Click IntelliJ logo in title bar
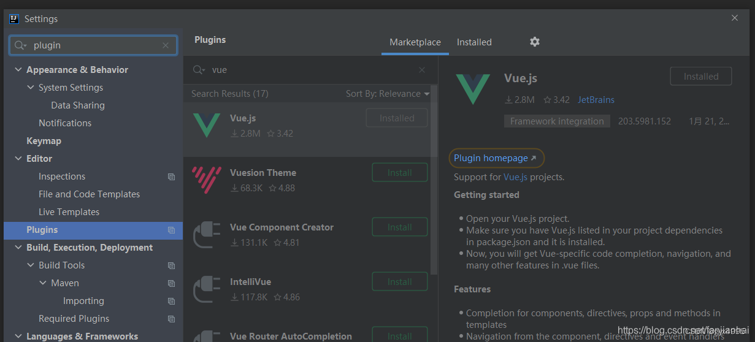Viewport: 755px width, 342px height. tap(14, 18)
